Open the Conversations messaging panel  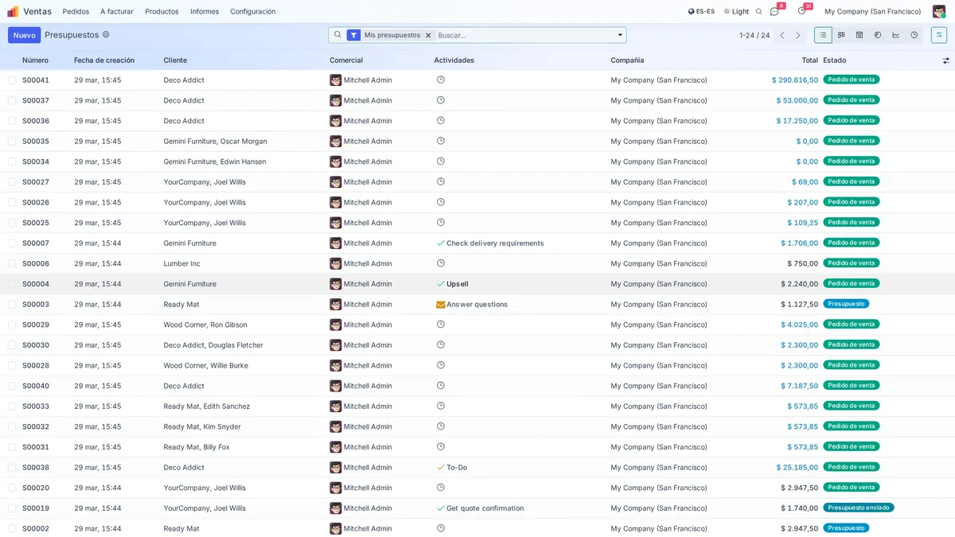(x=774, y=11)
